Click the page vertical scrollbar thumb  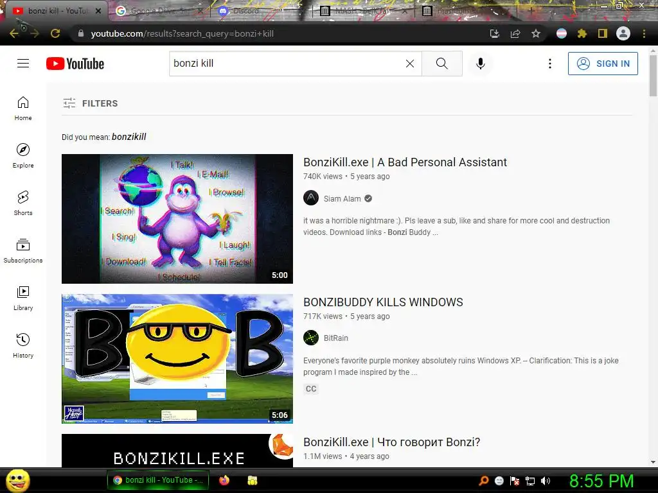pyautogui.click(x=653, y=76)
